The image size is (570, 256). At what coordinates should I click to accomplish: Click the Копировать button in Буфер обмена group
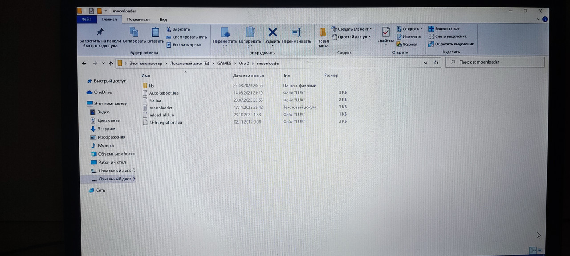134,35
